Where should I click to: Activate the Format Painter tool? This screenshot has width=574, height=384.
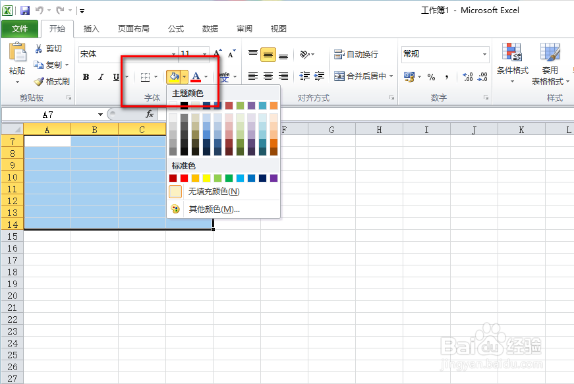pos(53,82)
